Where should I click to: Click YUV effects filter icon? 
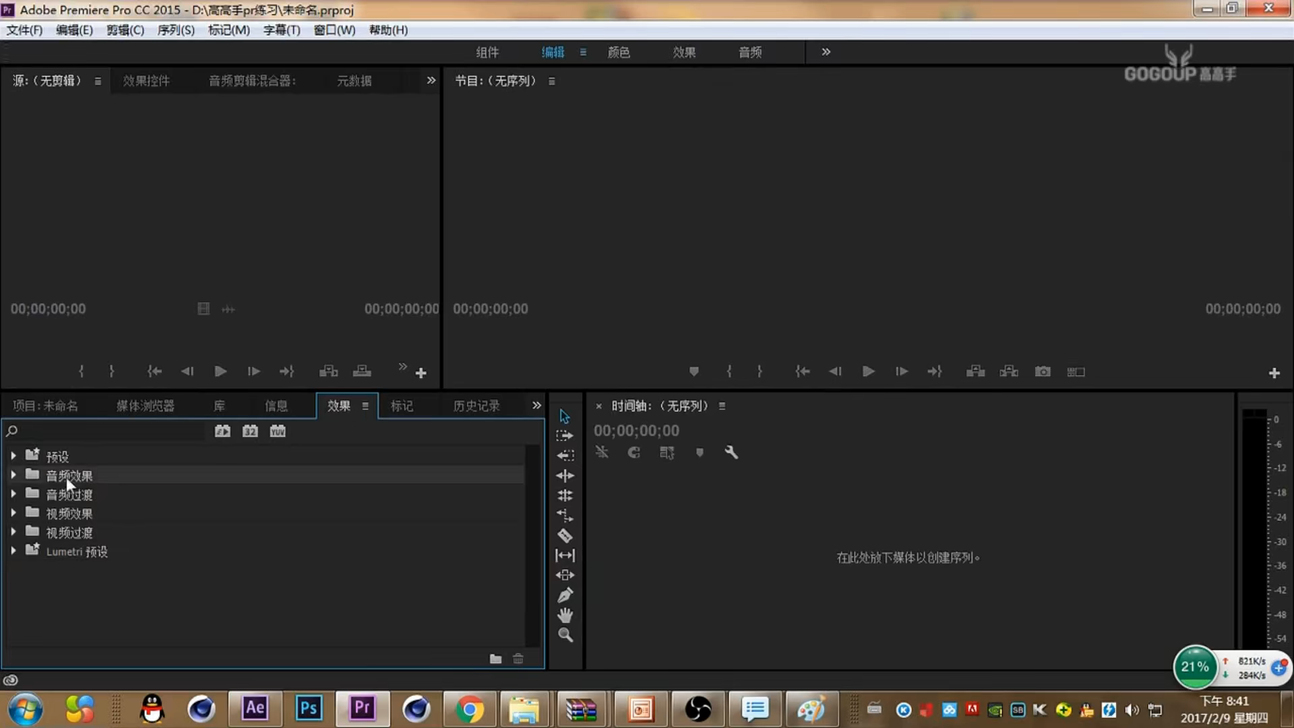278,431
